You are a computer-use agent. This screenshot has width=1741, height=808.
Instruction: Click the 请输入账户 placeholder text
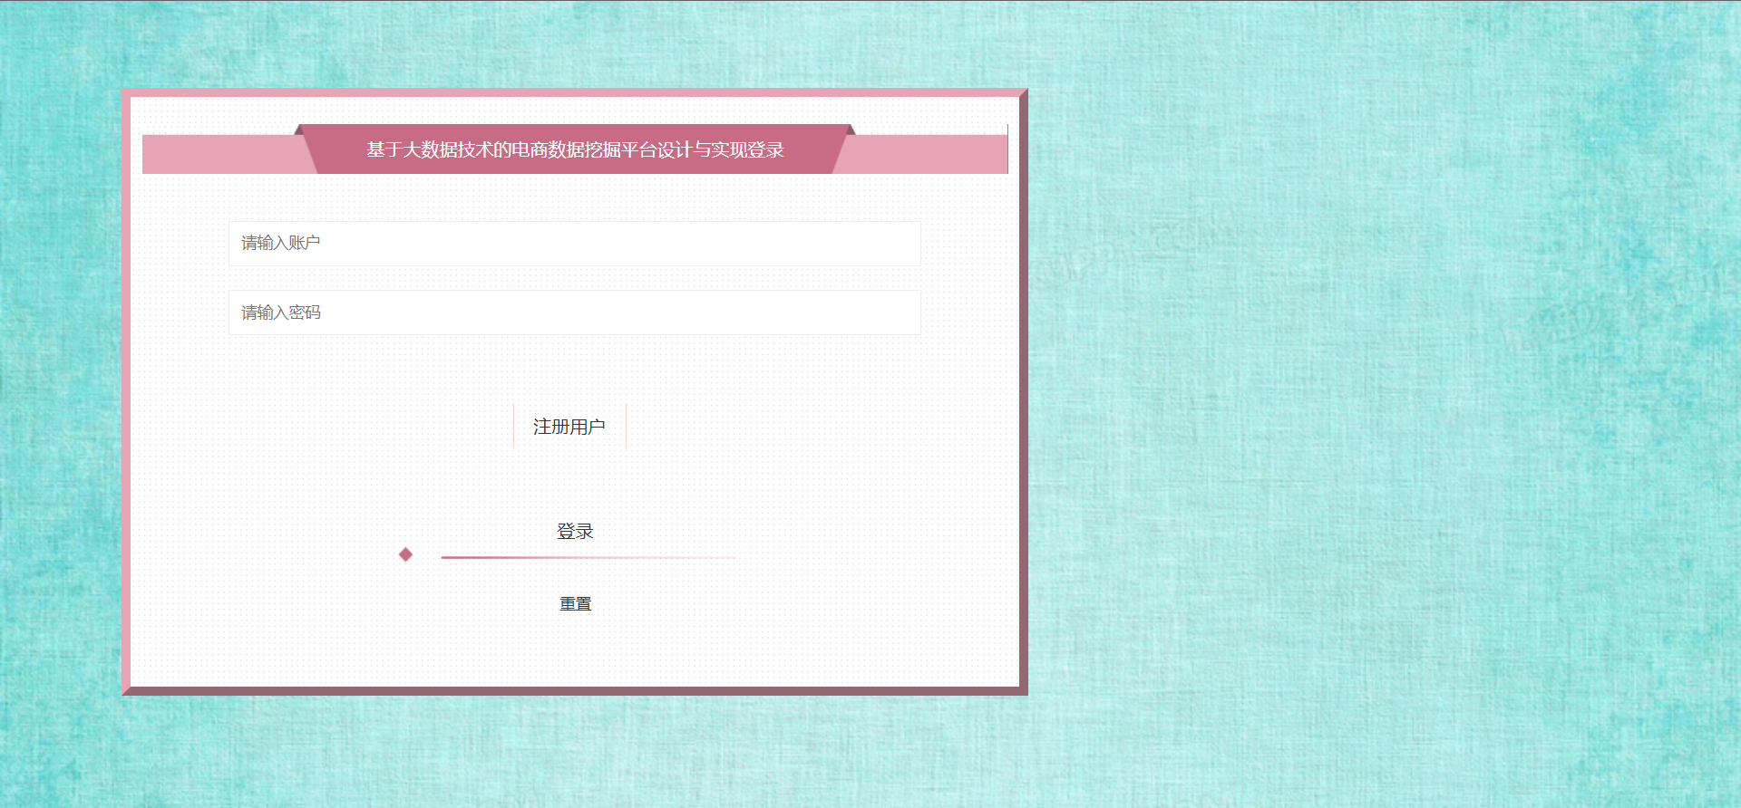280,243
